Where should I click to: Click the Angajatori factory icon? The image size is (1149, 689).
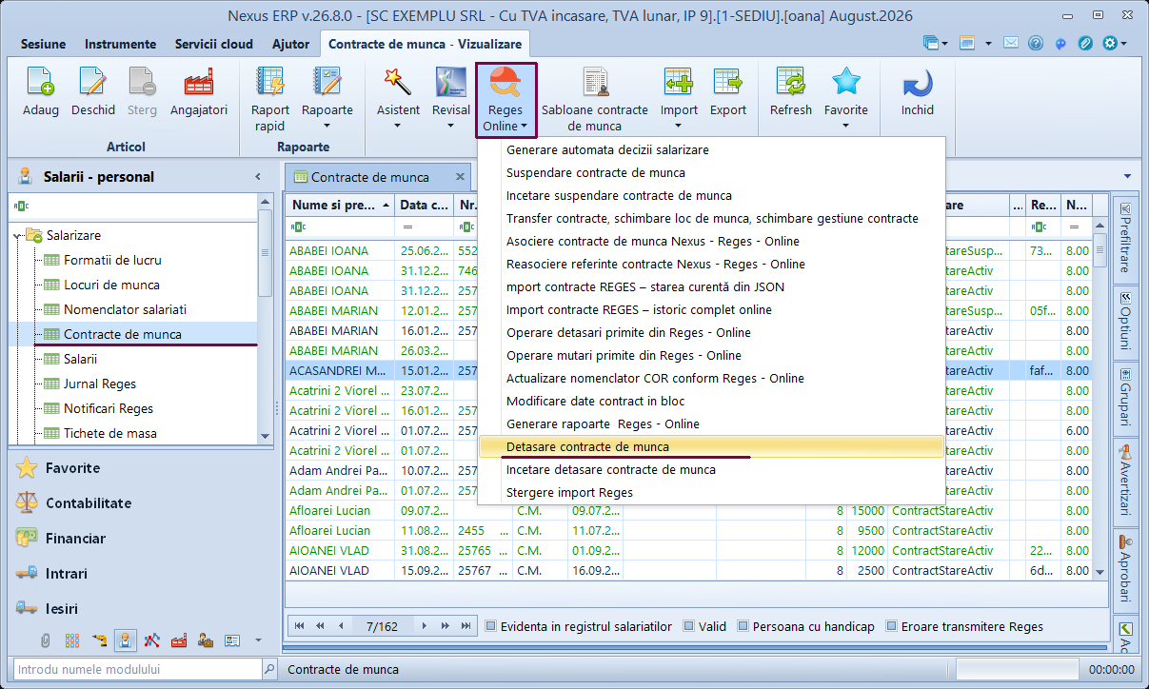click(x=199, y=84)
